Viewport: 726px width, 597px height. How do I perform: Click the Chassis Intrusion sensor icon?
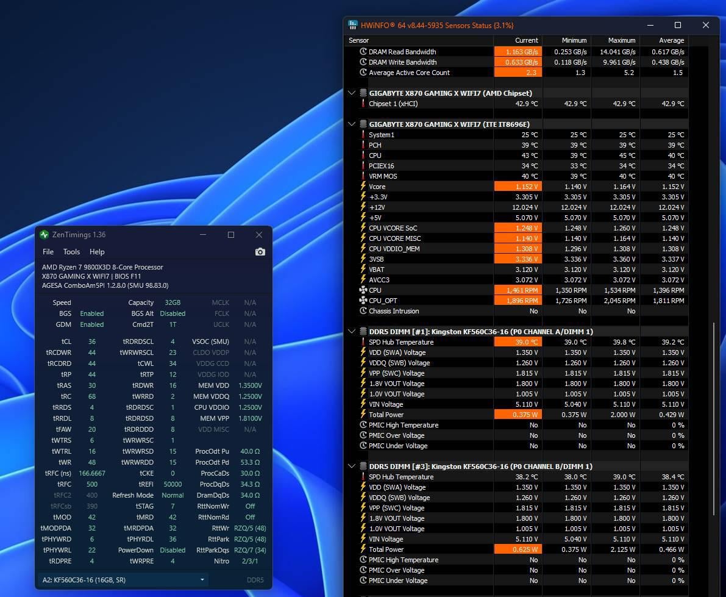tap(364, 311)
